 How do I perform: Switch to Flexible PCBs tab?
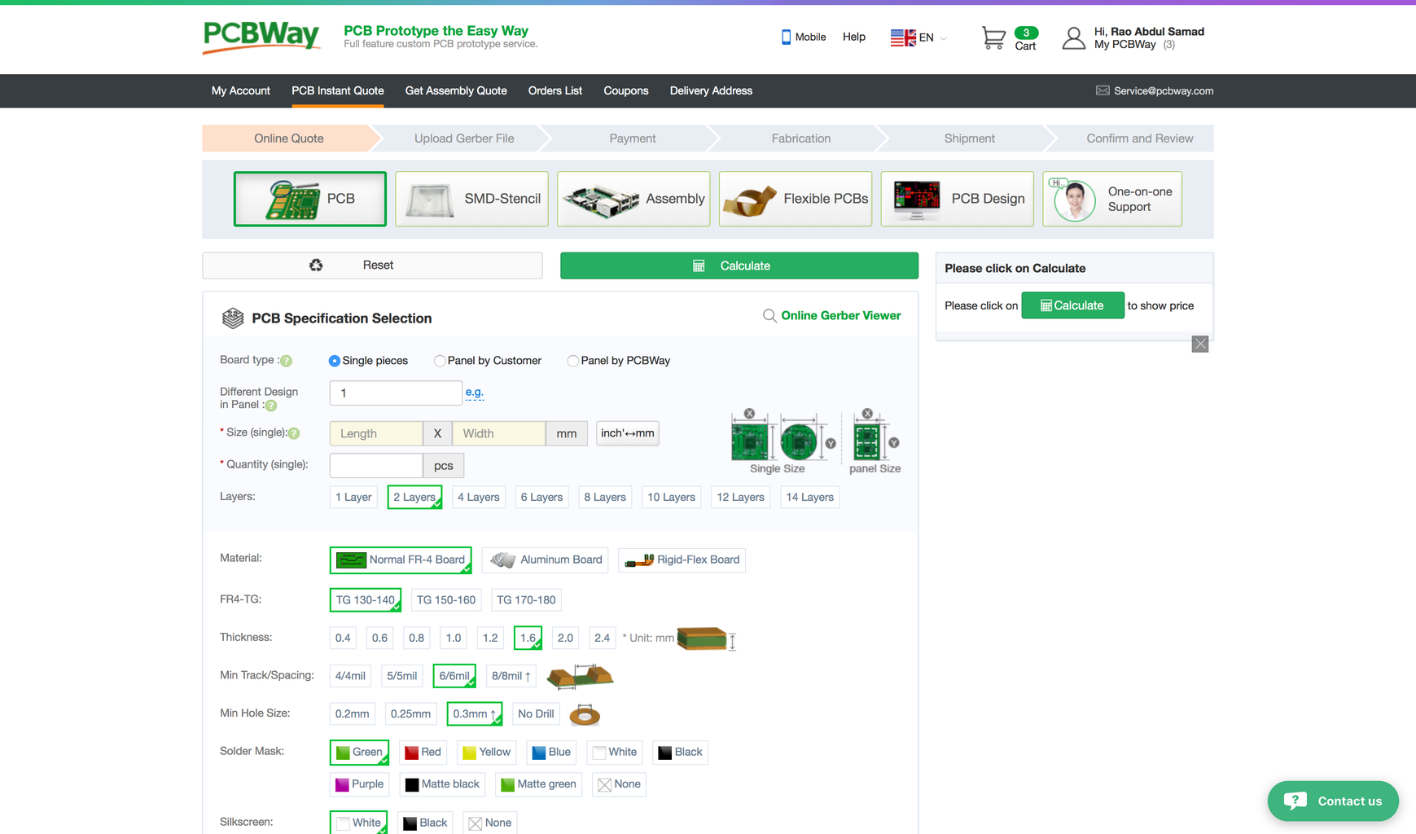pyautogui.click(x=796, y=199)
